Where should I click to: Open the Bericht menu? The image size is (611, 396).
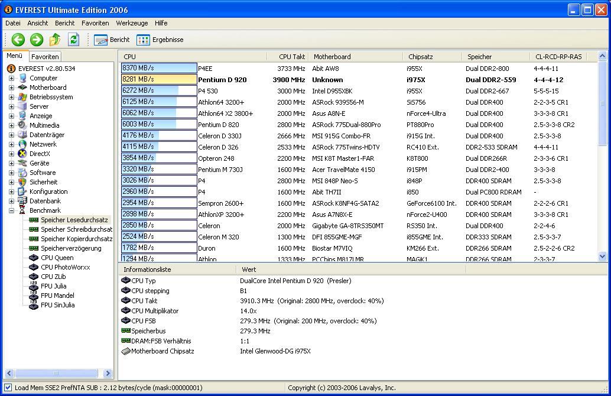tap(64, 23)
